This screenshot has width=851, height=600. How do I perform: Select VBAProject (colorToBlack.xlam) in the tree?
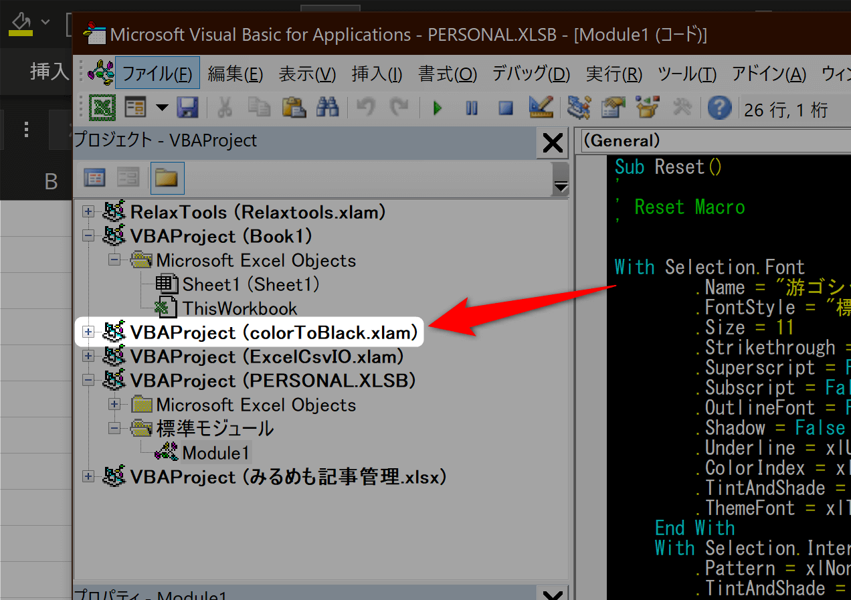(x=274, y=332)
